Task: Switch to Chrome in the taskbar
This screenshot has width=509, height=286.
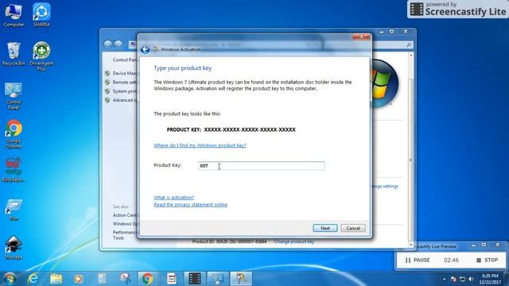Action: pyautogui.click(x=147, y=279)
